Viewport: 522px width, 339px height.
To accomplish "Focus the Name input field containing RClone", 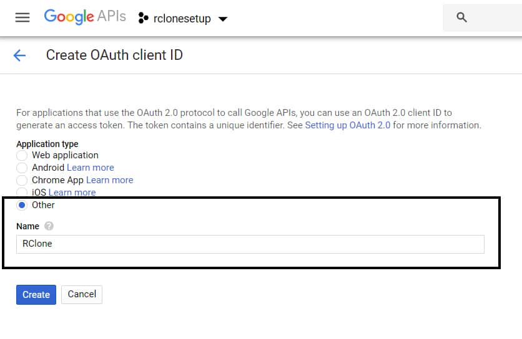I will (x=250, y=244).
